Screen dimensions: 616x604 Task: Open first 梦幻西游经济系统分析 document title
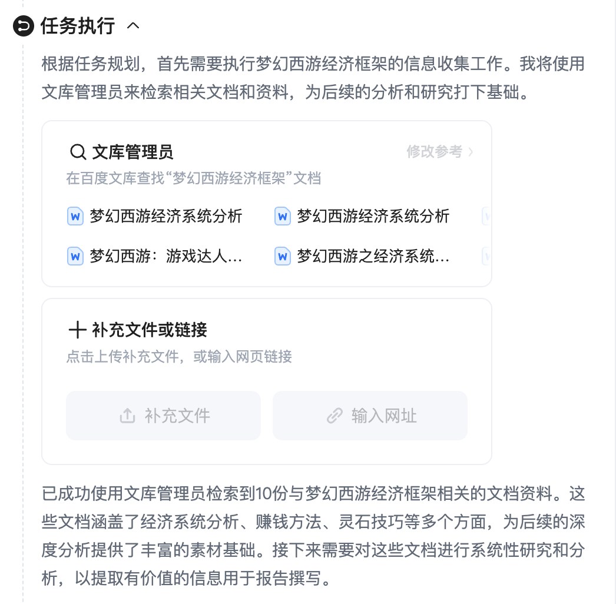pos(166,216)
